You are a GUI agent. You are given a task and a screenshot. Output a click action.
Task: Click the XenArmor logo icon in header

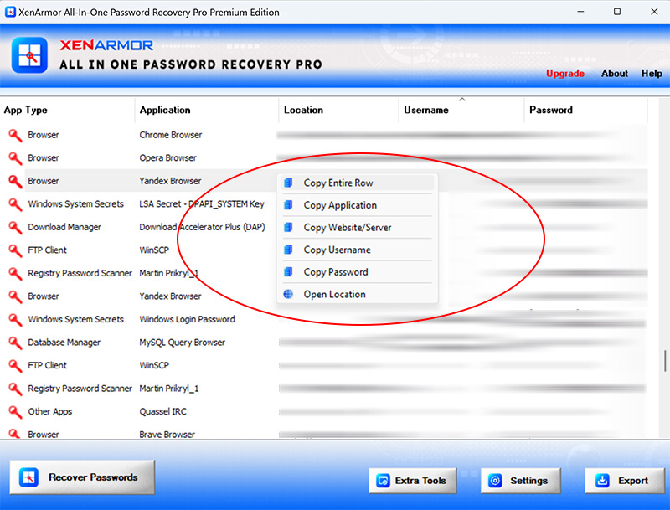[29, 55]
